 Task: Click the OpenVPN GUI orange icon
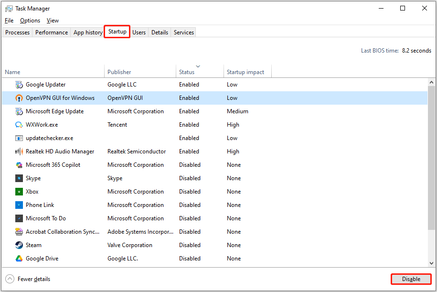[19, 98]
